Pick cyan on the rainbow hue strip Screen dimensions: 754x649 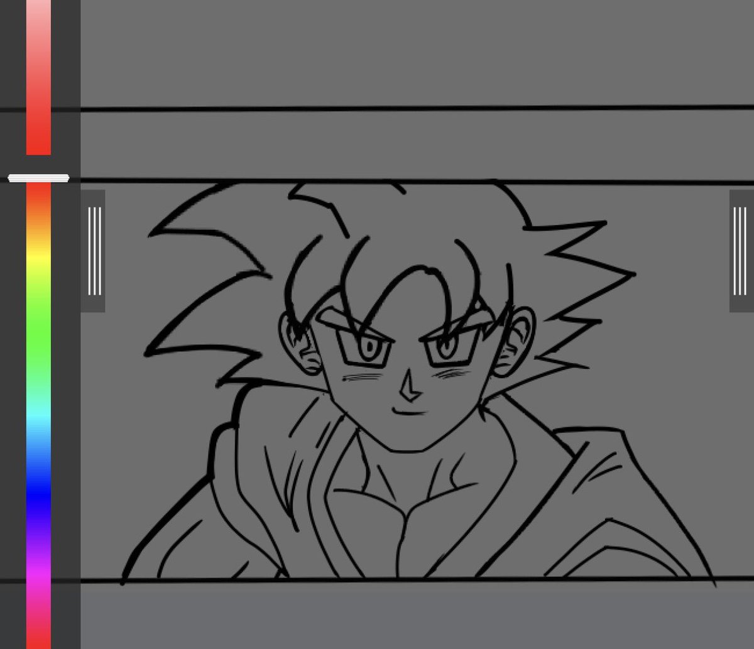point(38,415)
